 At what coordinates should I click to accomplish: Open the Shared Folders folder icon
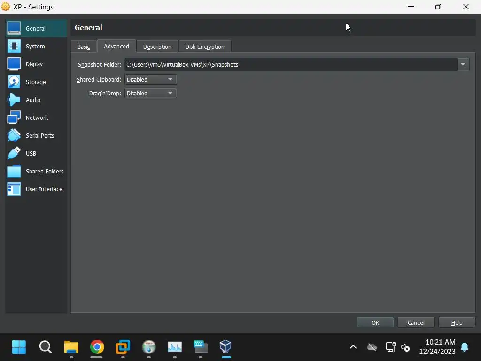(14, 171)
